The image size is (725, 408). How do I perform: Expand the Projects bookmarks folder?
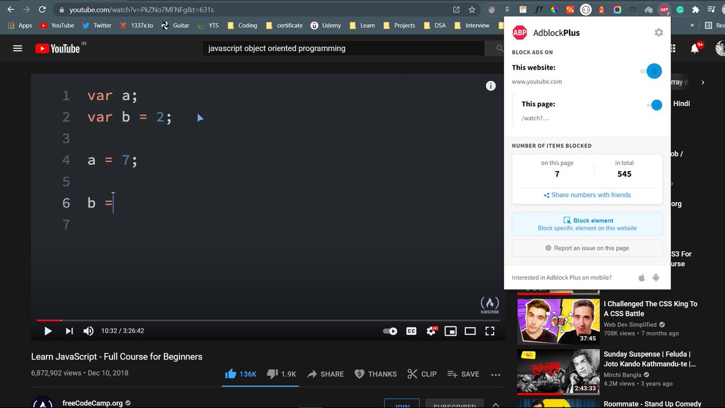tap(399, 25)
